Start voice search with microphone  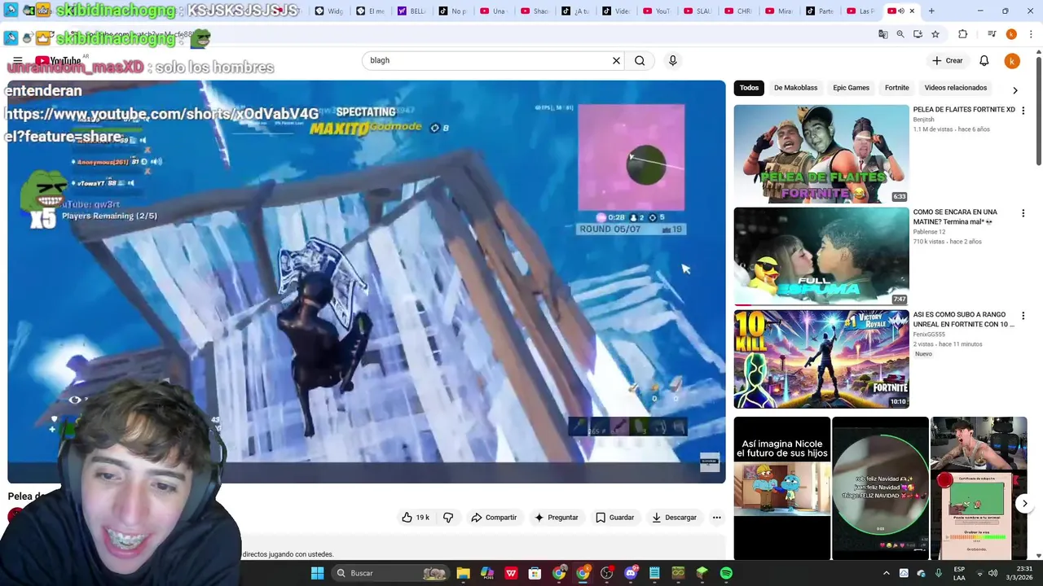coord(672,60)
